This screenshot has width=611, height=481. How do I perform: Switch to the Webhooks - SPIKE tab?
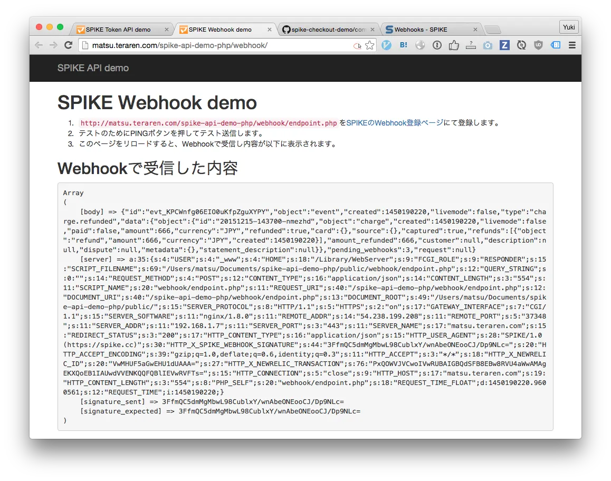(427, 29)
